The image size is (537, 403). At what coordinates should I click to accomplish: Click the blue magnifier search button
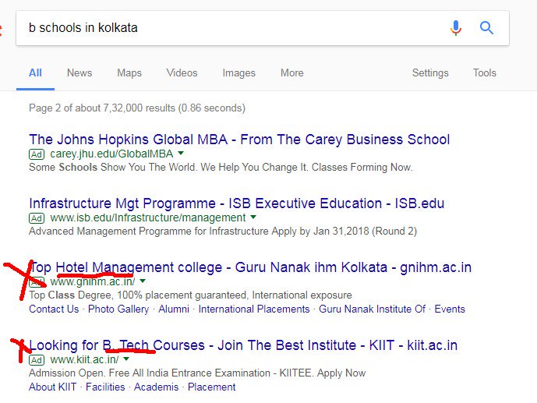coord(486,28)
